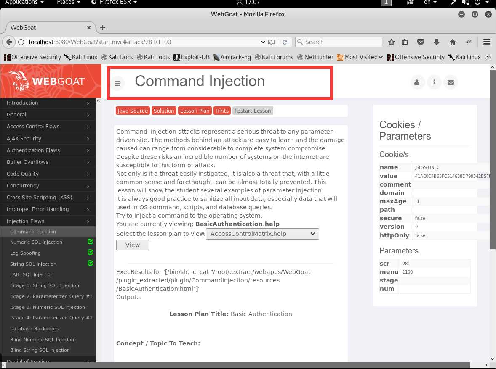496x369 pixels.
Task: Click the Restart Lesson button
Action: 253,111
